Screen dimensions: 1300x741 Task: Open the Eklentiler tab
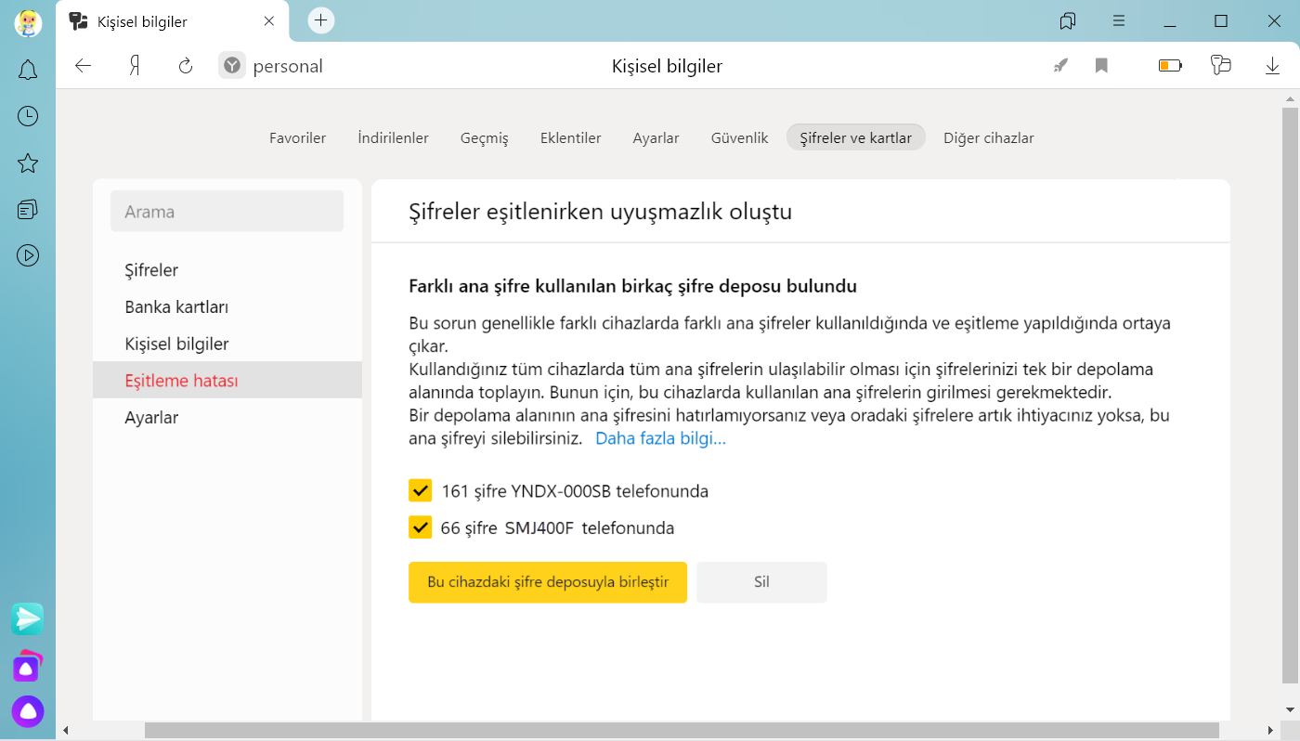(571, 137)
